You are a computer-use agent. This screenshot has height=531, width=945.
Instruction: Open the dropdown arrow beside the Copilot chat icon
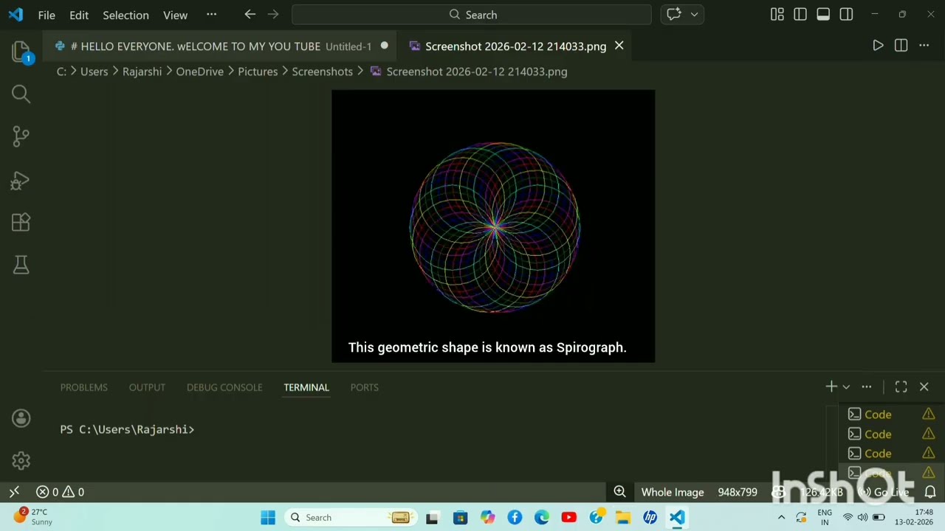[x=694, y=14]
